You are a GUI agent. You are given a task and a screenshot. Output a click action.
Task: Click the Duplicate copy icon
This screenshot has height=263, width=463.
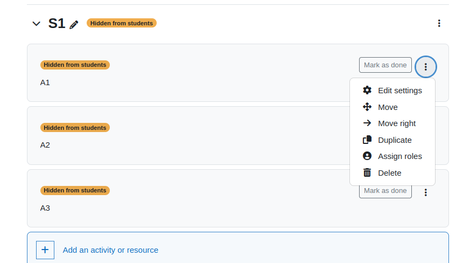coord(367,140)
